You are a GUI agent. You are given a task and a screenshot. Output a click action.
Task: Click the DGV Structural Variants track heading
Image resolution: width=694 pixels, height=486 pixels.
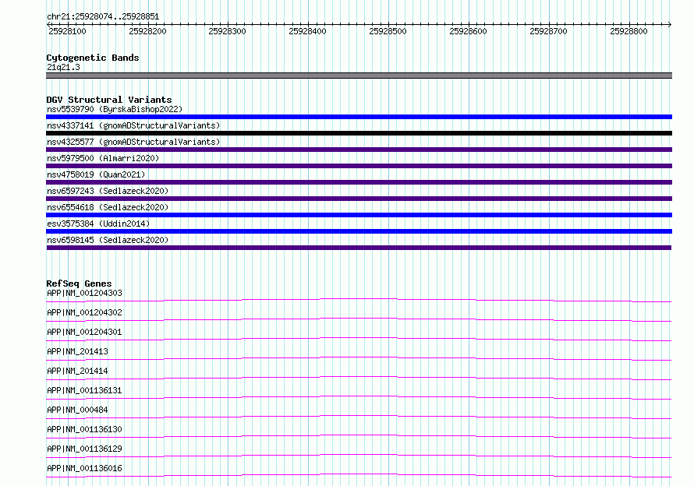[x=109, y=100]
